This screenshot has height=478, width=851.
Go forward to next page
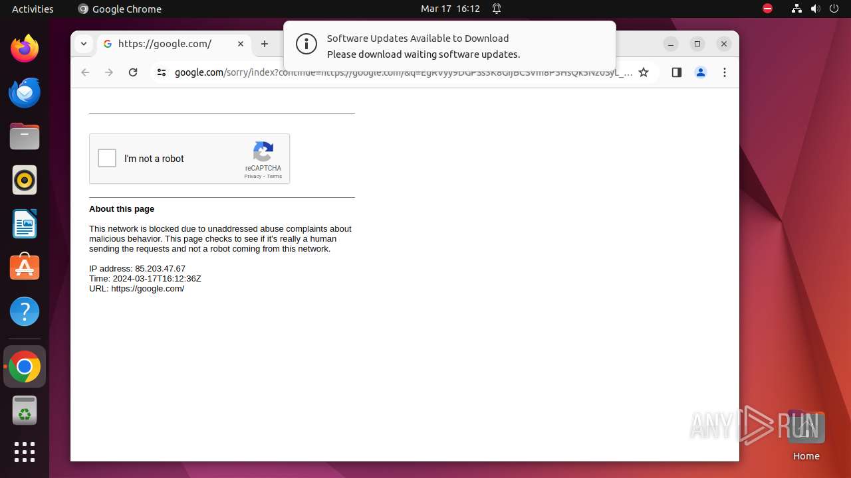coord(109,72)
